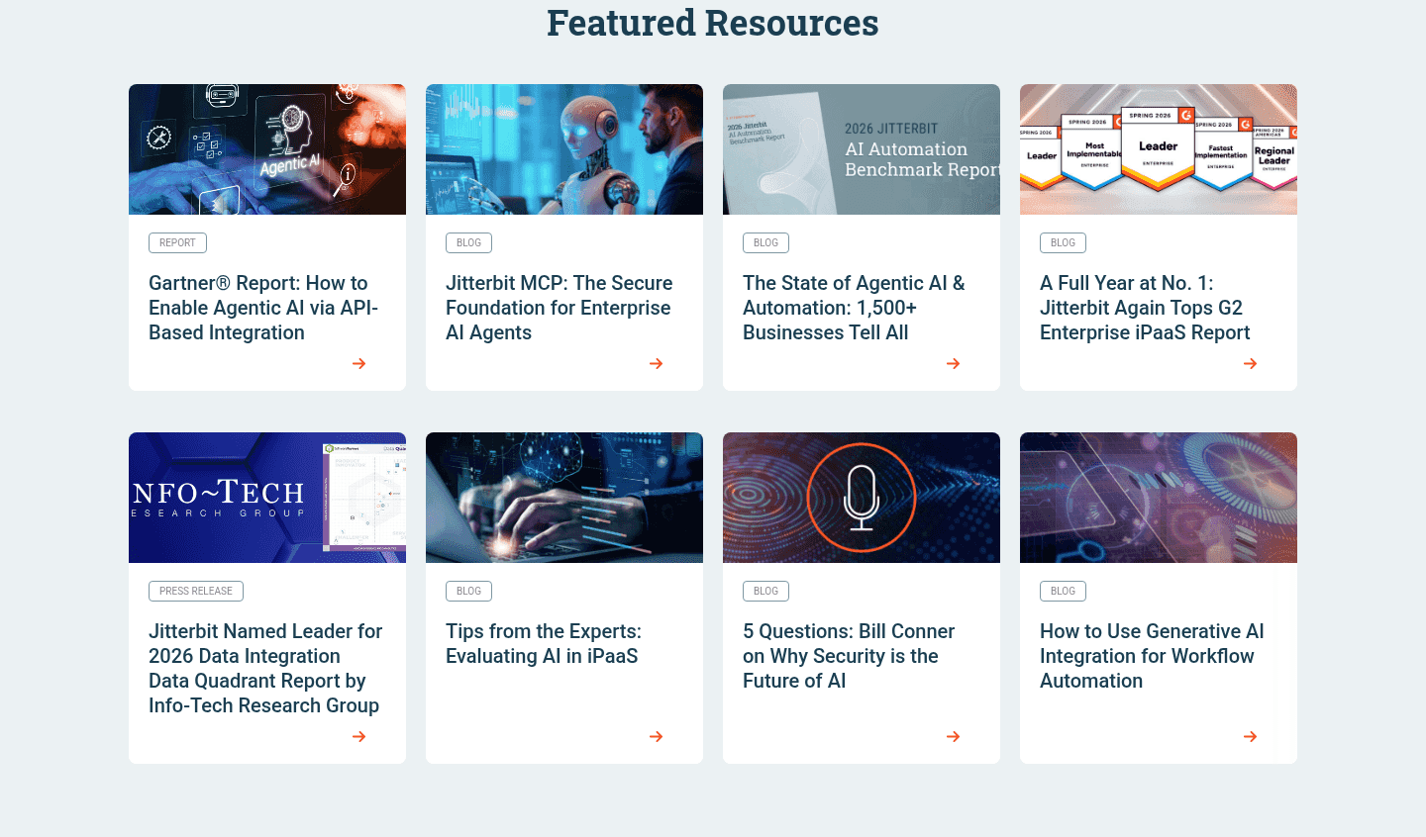Screen dimensions: 1426x837
Task: Open How to Use Generative AI Integration title
Action: (1152, 656)
